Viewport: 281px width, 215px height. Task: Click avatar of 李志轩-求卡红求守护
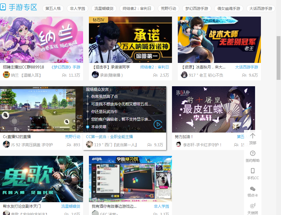[x=178, y=144]
